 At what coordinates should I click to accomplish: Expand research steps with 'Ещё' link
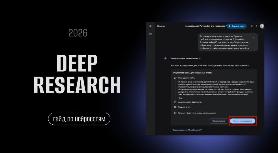[x=181, y=98]
